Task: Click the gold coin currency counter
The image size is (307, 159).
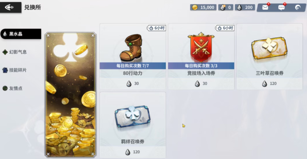Action: point(203,8)
